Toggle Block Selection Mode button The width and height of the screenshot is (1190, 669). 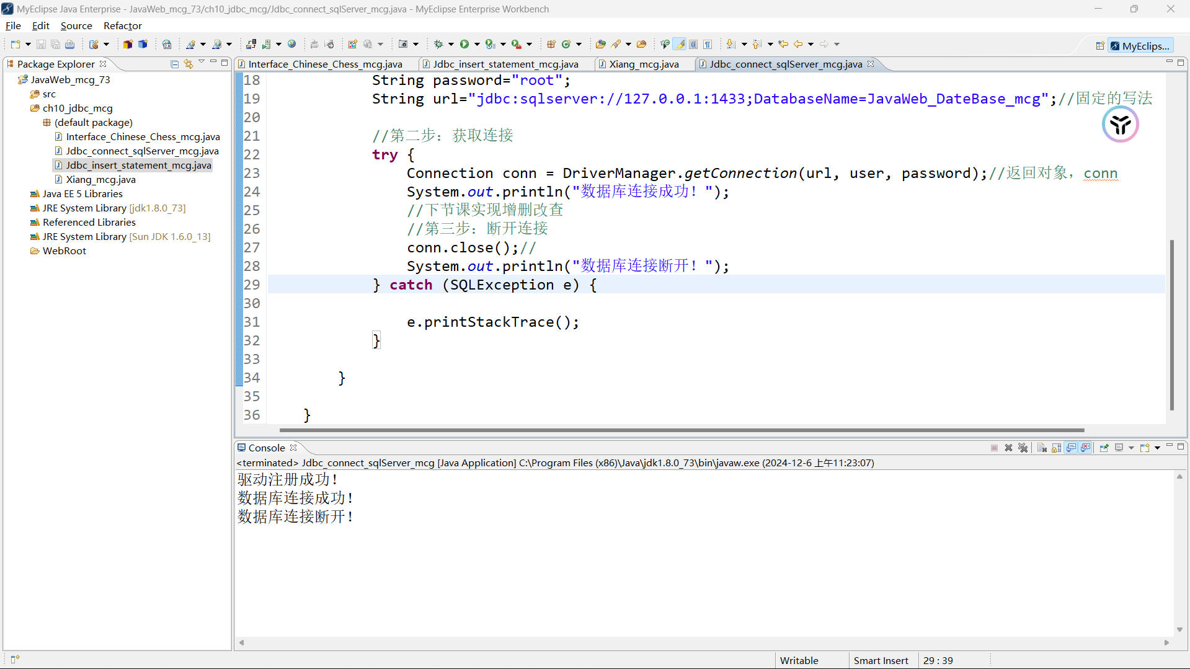(694, 44)
